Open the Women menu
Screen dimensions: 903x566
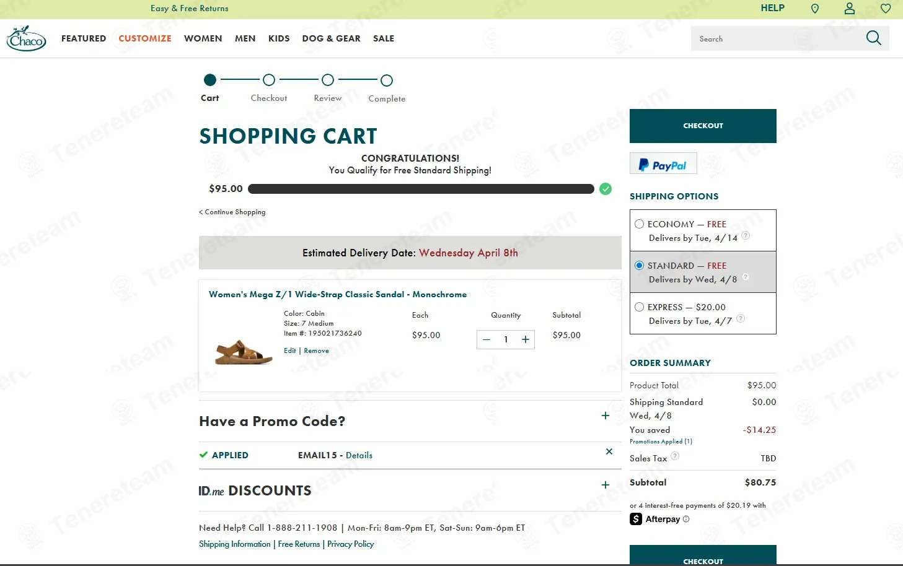point(203,38)
